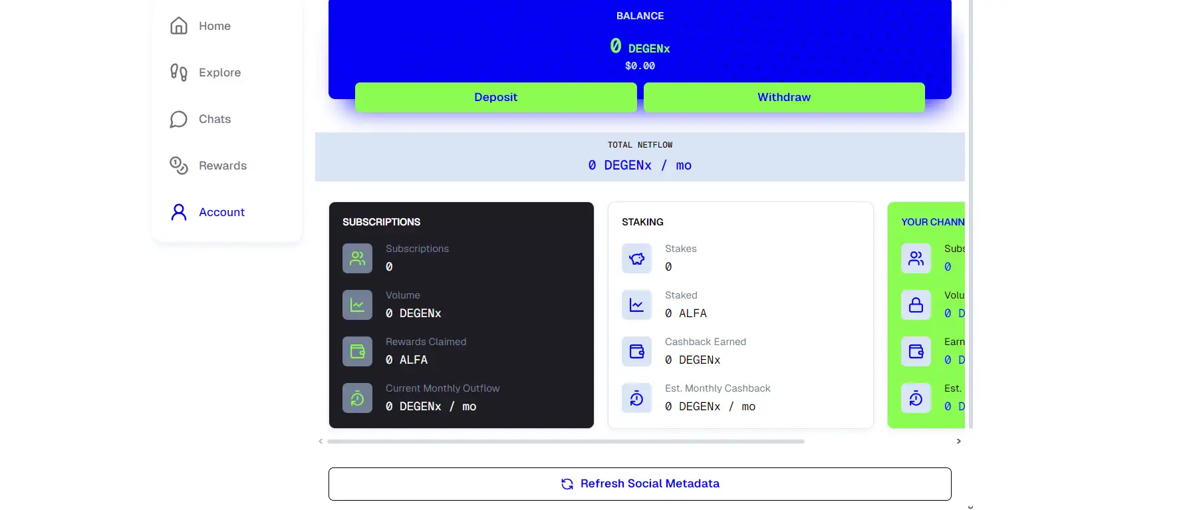Click the Explore footprints icon

click(178, 72)
